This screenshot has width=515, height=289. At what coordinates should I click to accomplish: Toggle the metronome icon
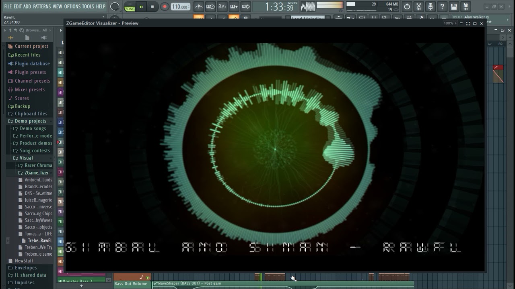pyautogui.click(x=199, y=6)
